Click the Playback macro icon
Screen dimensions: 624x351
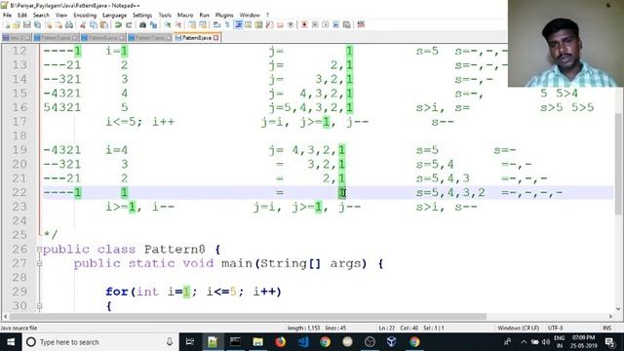pos(326,25)
